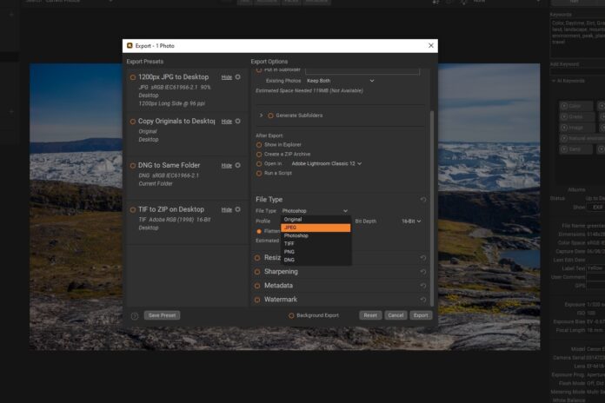Click the Export Options vertical scrollbar
This screenshot has height=403, width=605.
(432, 208)
